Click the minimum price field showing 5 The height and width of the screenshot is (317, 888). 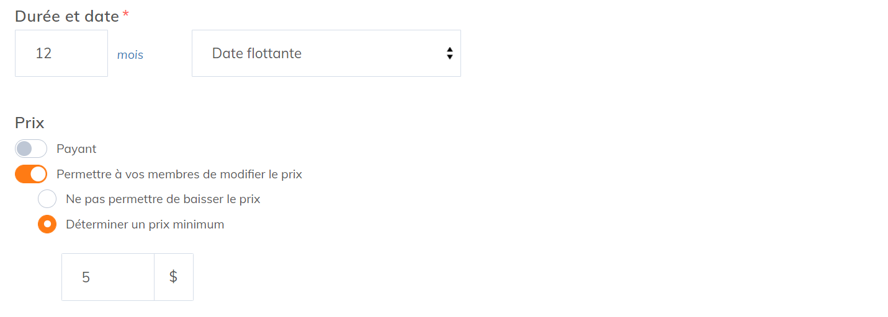[x=107, y=277]
